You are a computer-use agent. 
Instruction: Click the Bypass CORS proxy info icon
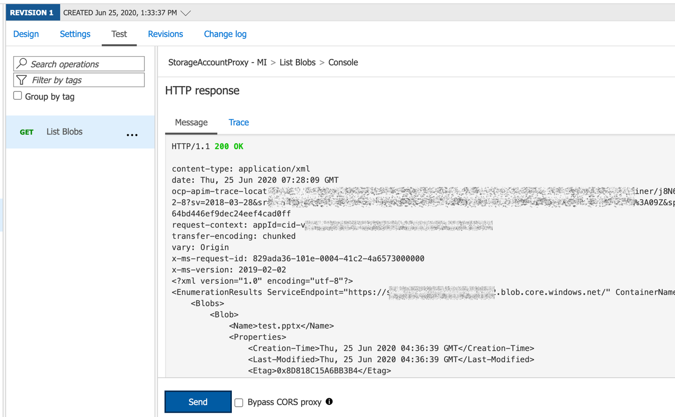point(329,402)
